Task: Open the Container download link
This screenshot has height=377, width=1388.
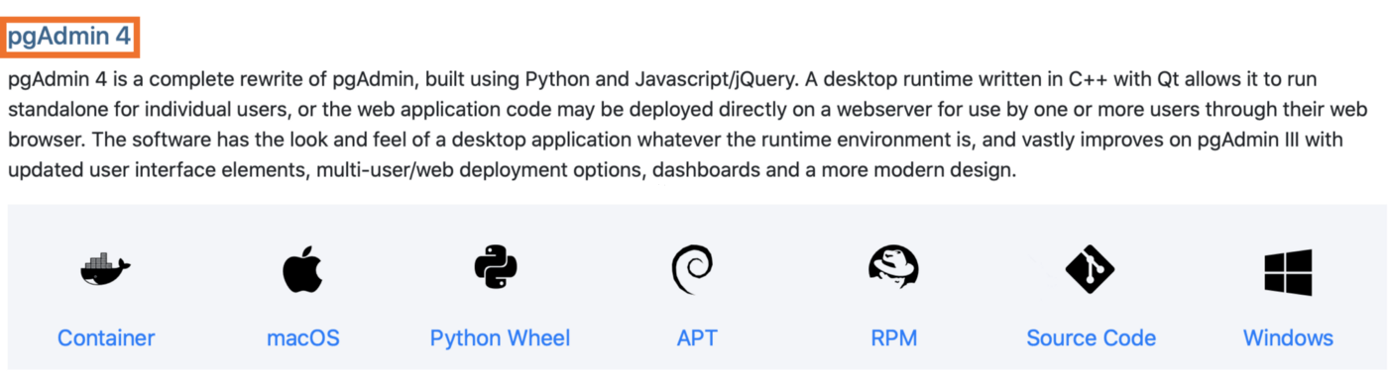Action: tap(106, 338)
